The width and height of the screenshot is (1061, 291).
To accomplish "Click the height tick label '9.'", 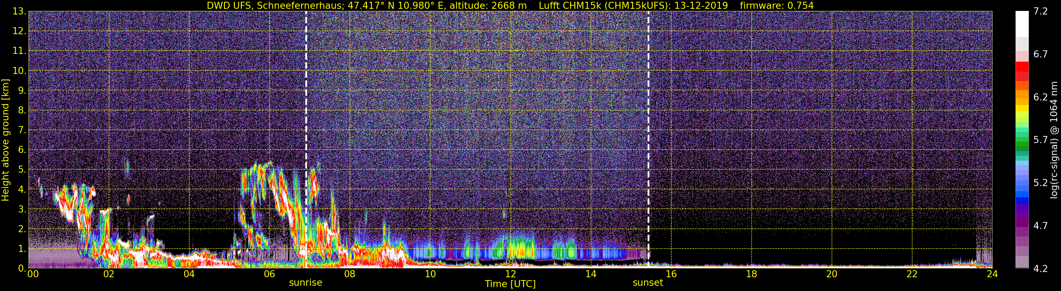I will click(23, 90).
